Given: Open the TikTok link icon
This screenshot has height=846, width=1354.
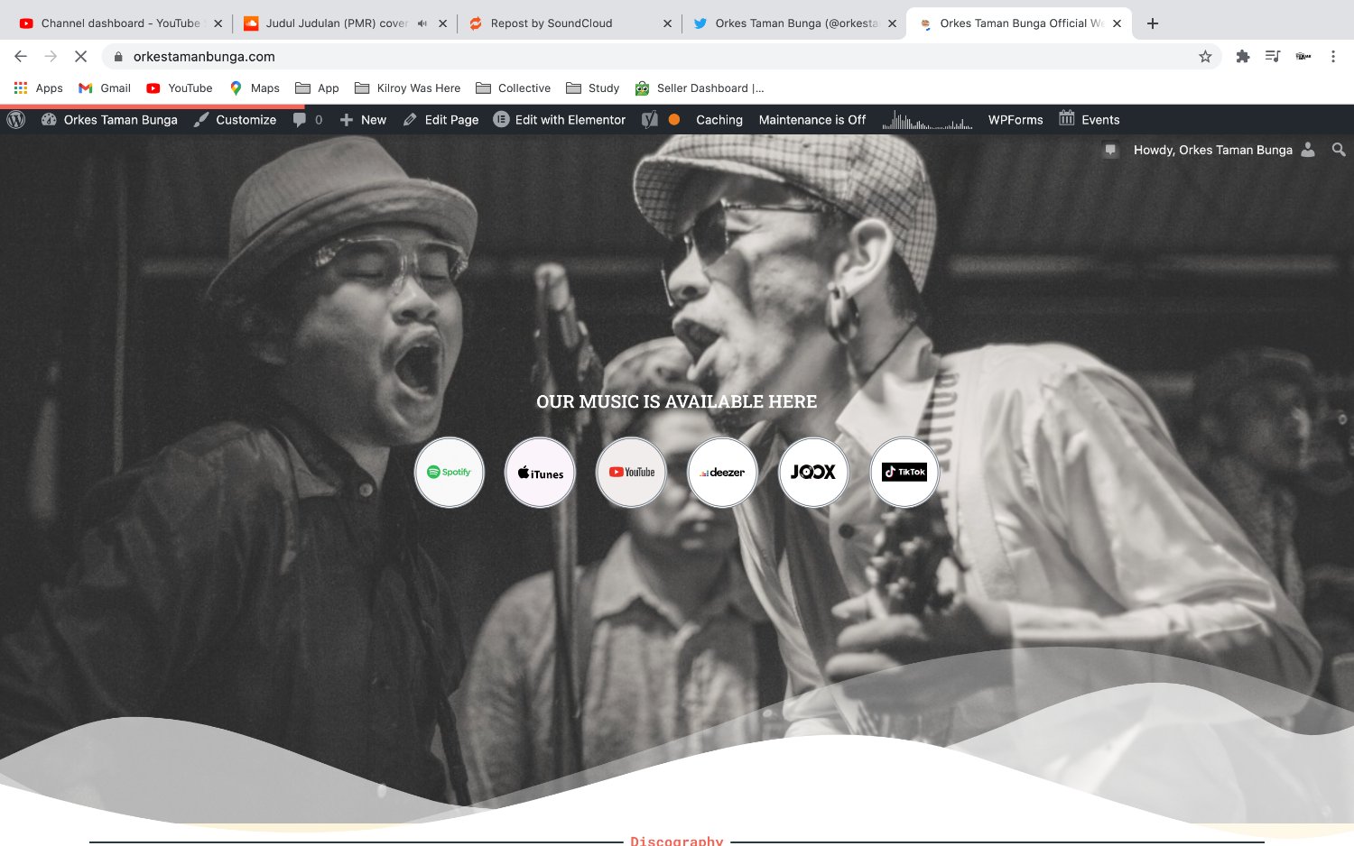Looking at the screenshot, I should click(904, 472).
